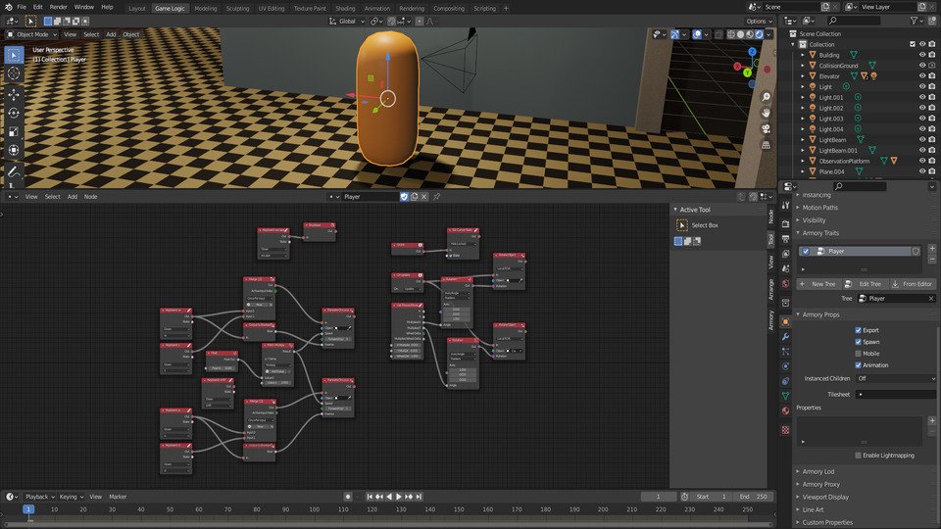This screenshot has height=529, width=941.
Task: Activate the Cursor tool
Action: 14,72
